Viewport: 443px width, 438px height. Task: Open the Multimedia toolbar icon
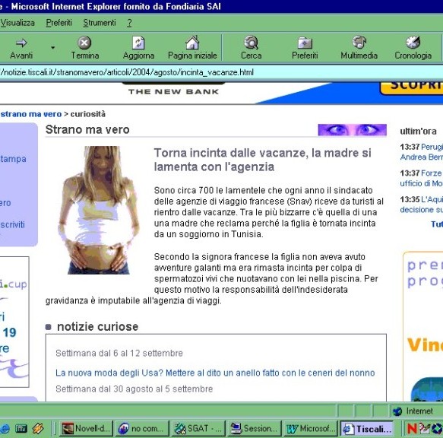click(x=359, y=43)
